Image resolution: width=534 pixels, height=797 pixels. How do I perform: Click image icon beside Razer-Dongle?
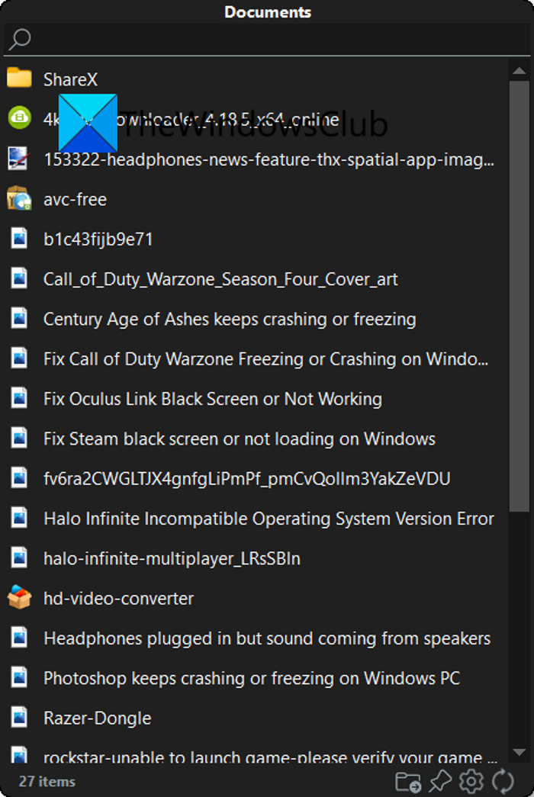coord(19,717)
